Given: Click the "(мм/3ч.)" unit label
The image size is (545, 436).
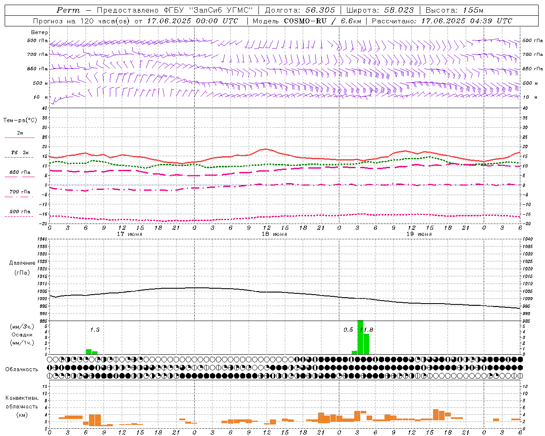Looking at the screenshot, I should (22, 327).
